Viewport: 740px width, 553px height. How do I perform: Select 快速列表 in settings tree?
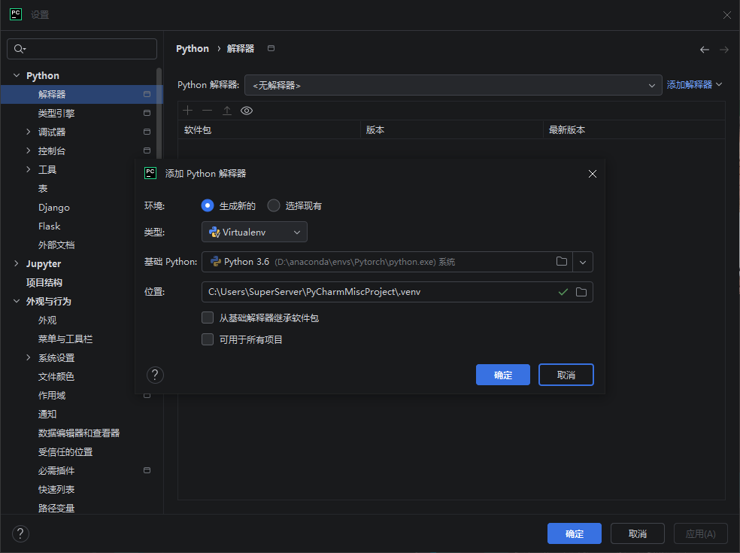56,490
